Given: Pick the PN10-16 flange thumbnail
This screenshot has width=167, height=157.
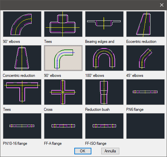Looking at the screenshot, I should 22,126.
